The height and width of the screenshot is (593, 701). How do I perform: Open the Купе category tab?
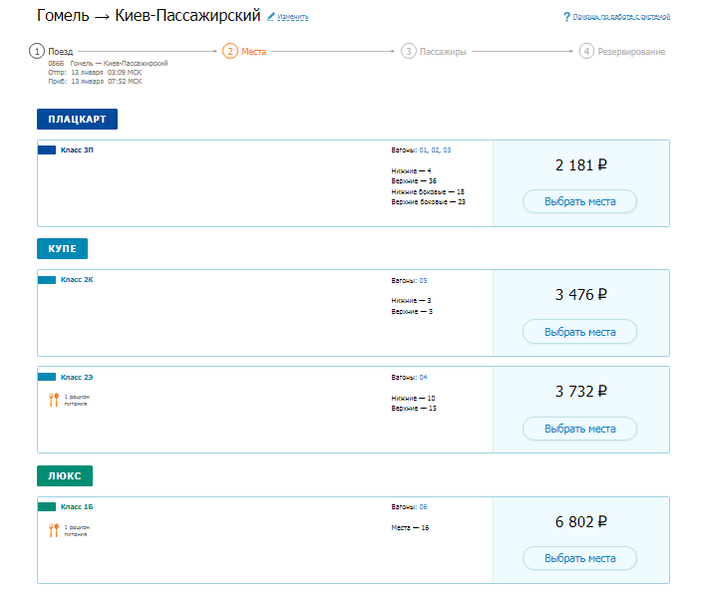(63, 249)
